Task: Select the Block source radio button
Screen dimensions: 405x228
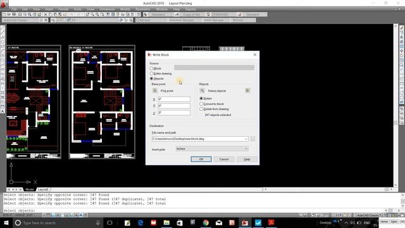Action: [x=151, y=68]
